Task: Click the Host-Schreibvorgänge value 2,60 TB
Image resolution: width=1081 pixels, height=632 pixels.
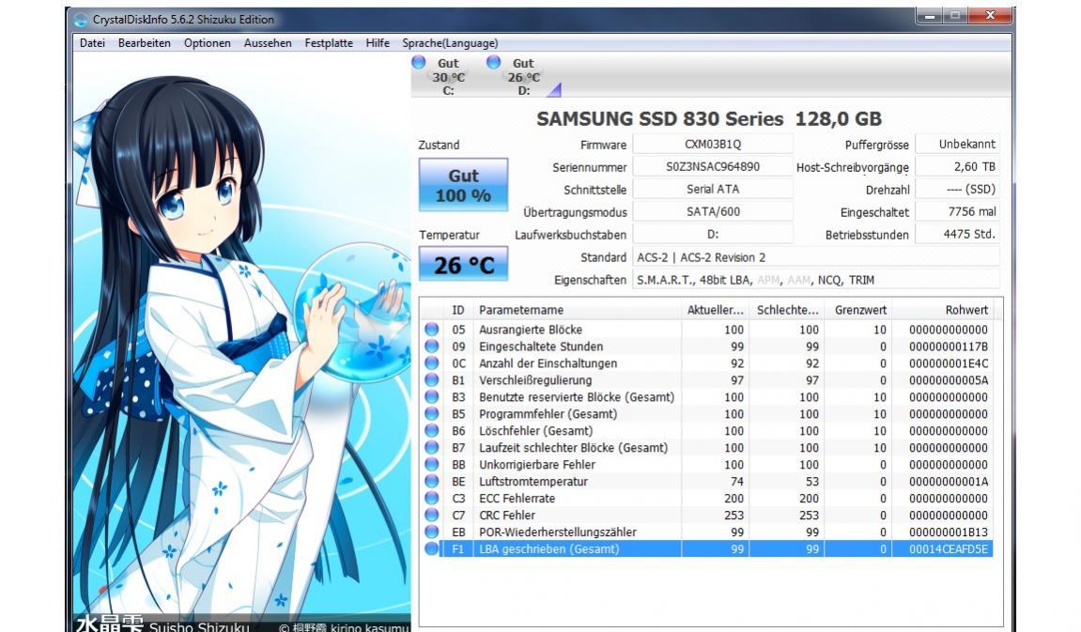Action: coord(958,167)
